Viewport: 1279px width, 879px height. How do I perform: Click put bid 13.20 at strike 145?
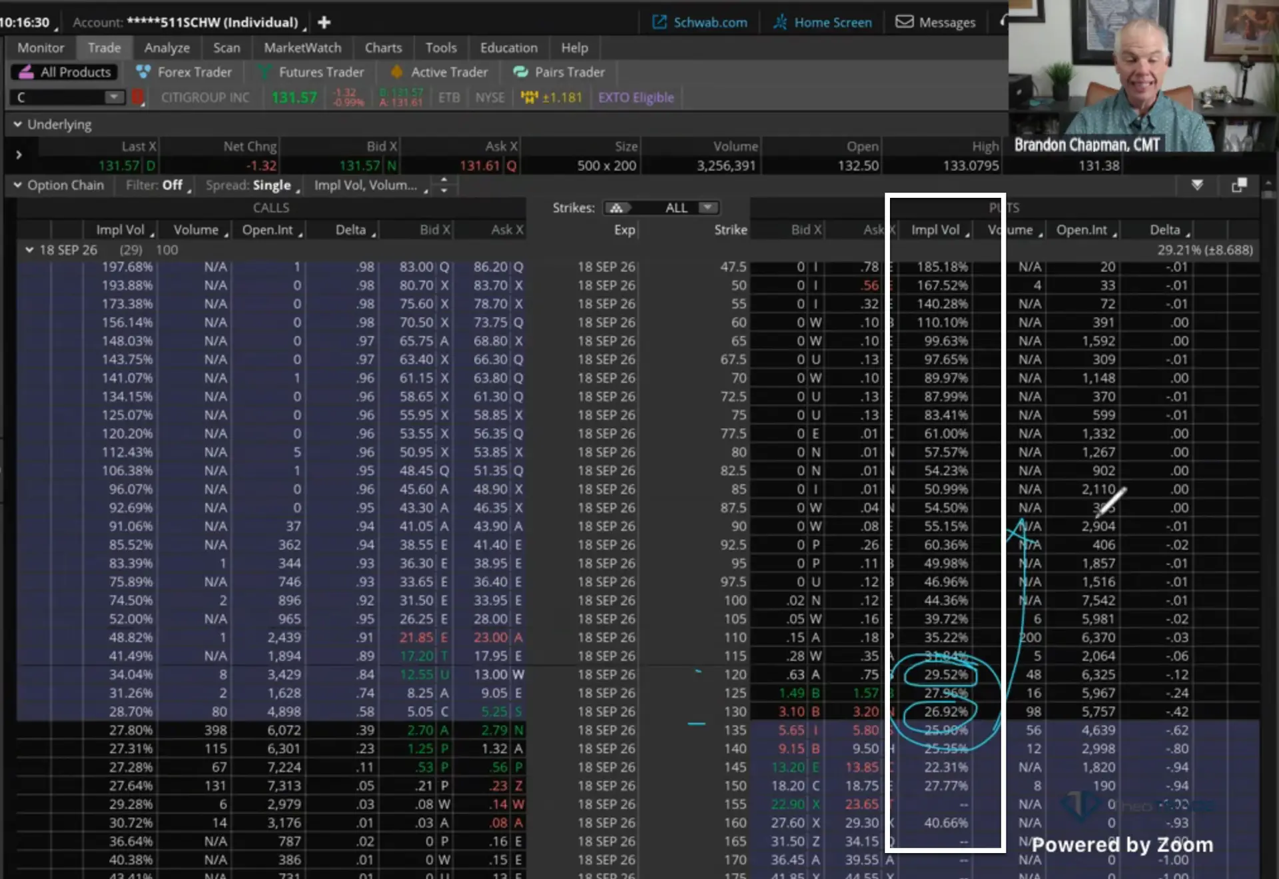click(788, 768)
